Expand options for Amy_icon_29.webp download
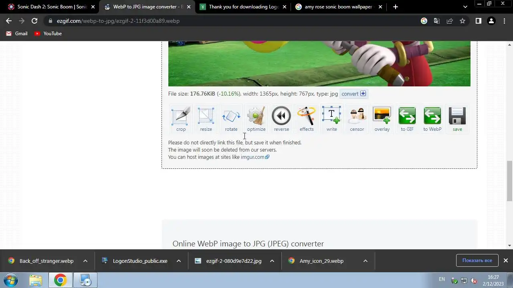The width and height of the screenshot is (513, 288). [x=366, y=261]
